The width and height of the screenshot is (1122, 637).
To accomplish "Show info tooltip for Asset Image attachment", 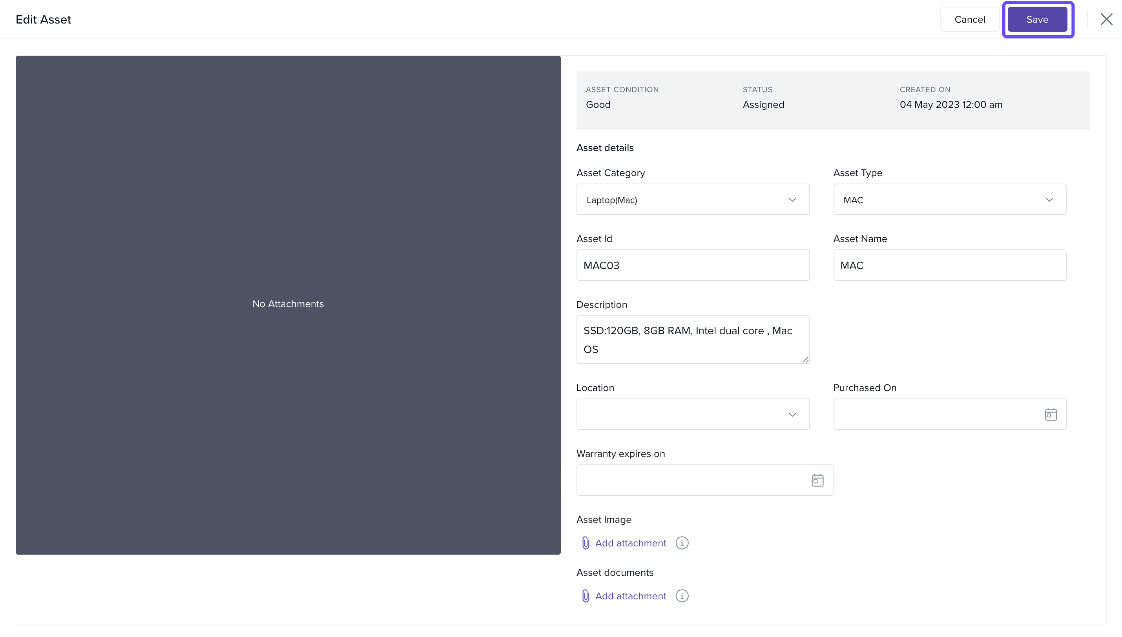I will 682,543.
